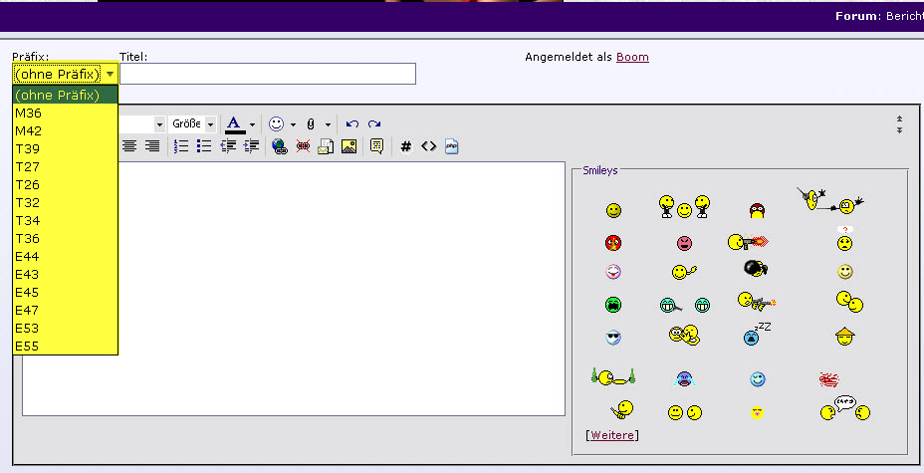Wrap text in PHP tags with the php icon
Viewport: 924px width, 473px height.
(x=451, y=146)
